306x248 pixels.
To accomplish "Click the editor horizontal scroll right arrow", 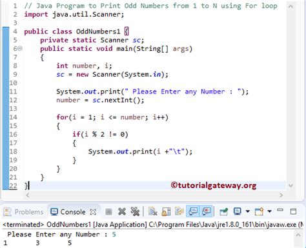I will tap(281, 195).
